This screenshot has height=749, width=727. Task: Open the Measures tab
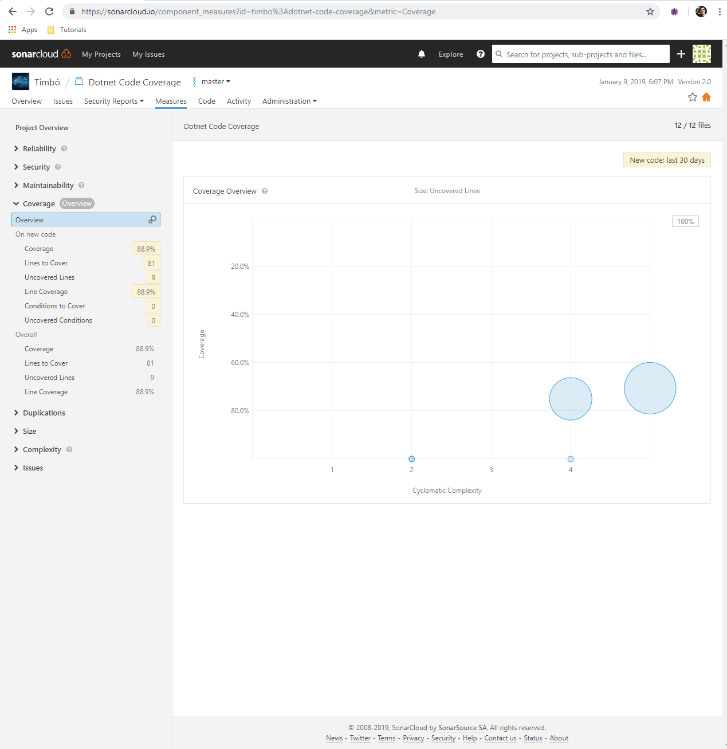tap(171, 101)
